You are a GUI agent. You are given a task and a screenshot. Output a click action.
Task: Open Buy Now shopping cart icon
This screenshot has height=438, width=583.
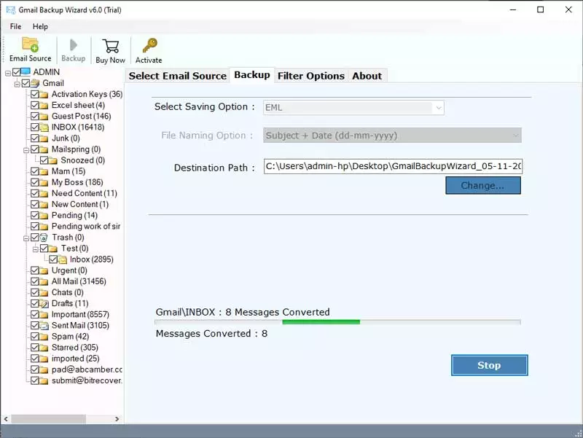click(111, 46)
